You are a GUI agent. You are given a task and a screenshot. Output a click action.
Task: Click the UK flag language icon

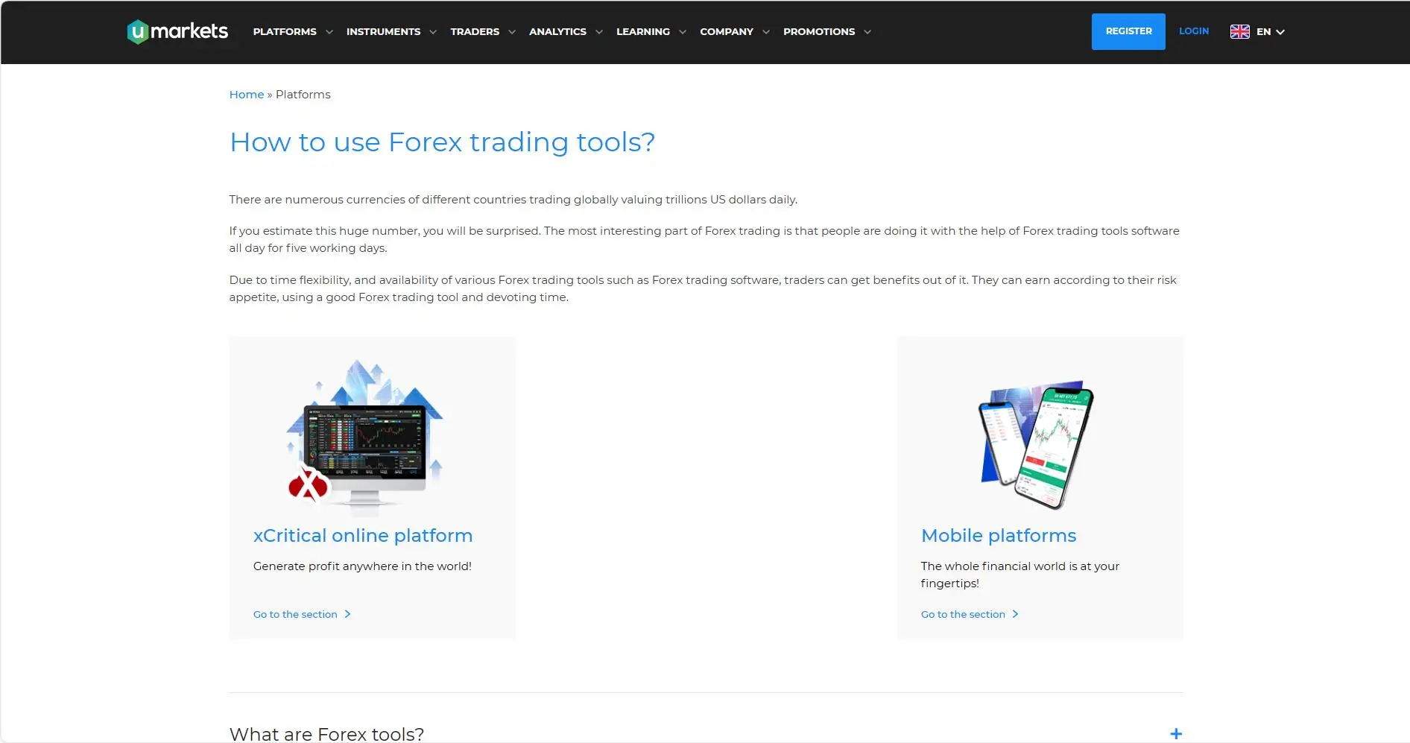(1239, 31)
